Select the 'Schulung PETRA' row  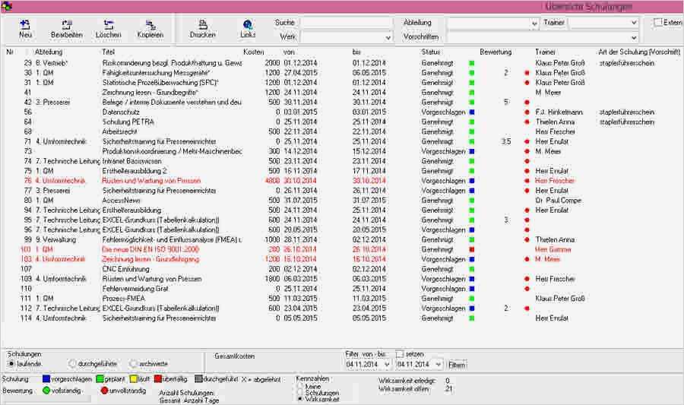[x=342, y=122]
